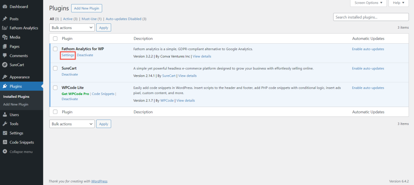Click the bottom Apply button
This screenshot has width=414, height=185.
tap(103, 124)
